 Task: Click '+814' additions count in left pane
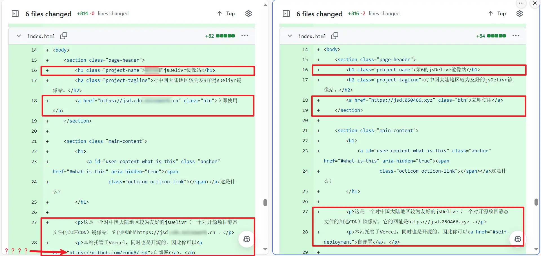click(x=83, y=14)
